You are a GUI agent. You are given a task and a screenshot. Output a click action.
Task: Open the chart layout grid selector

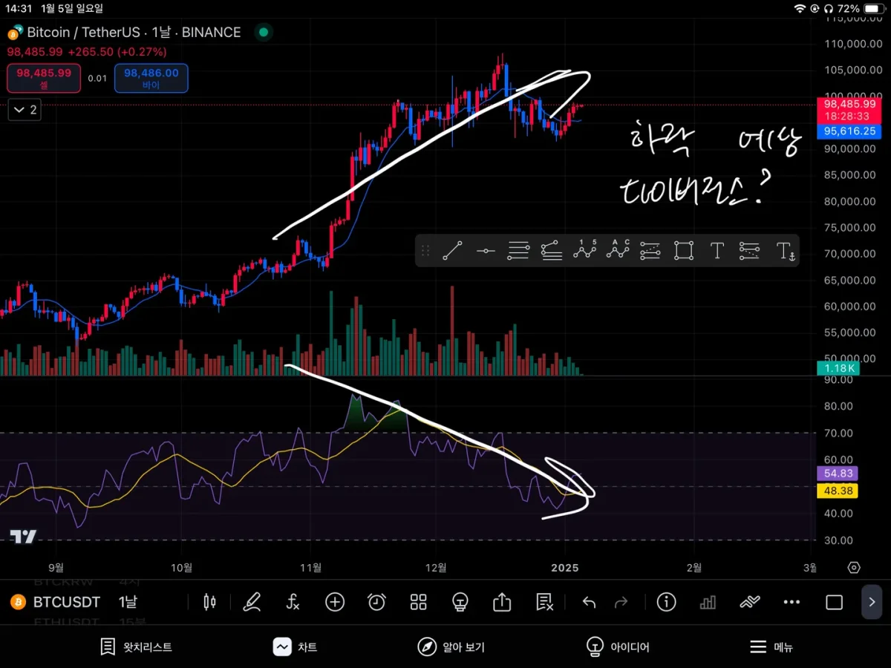(x=419, y=602)
